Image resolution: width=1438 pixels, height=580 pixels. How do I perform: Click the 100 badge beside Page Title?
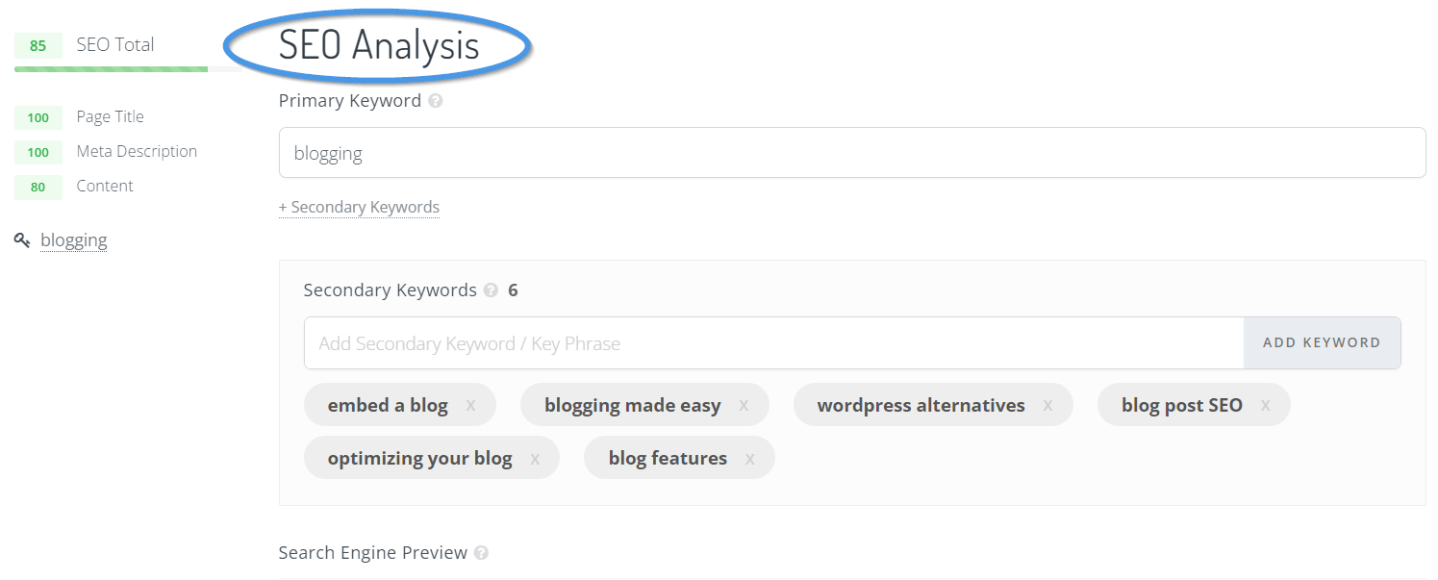38,117
